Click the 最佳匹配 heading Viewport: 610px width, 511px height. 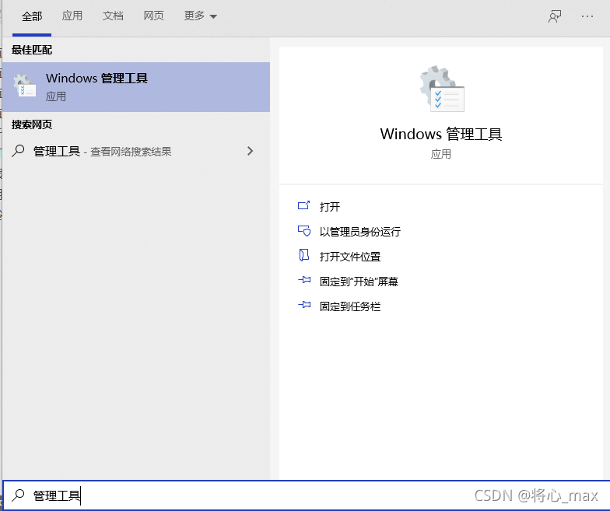point(32,50)
